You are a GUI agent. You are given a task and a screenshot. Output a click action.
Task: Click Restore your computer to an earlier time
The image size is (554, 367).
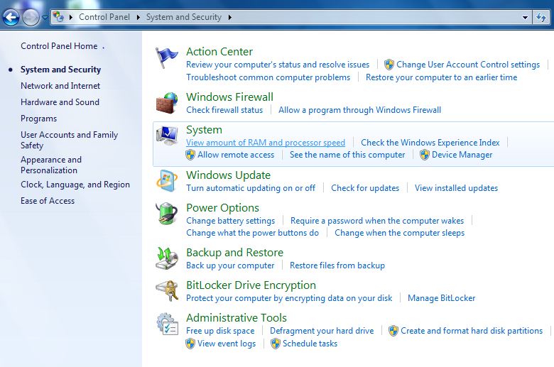coord(441,77)
